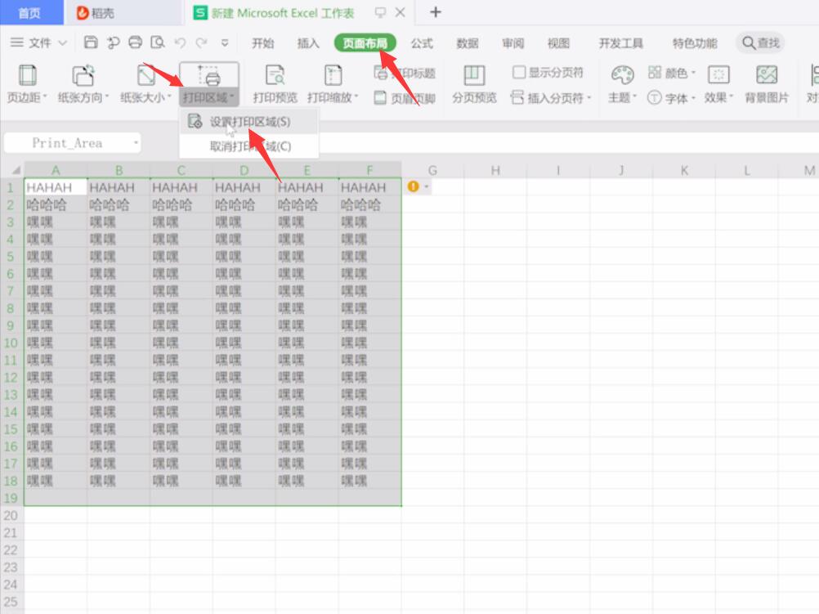This screenshot has width=819, height=614.
Task: Open the 页边距 margins tool
Action: click(x=27, y=83)
